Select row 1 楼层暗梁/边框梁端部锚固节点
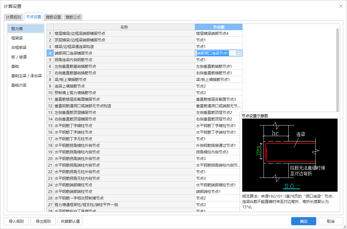Image resolution: width=347 pixels, height=229 pixels. click(x=124, y=34)
